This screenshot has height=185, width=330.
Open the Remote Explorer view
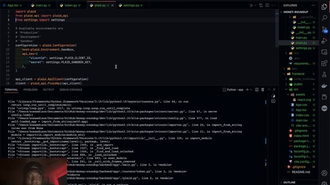[324, 52]
